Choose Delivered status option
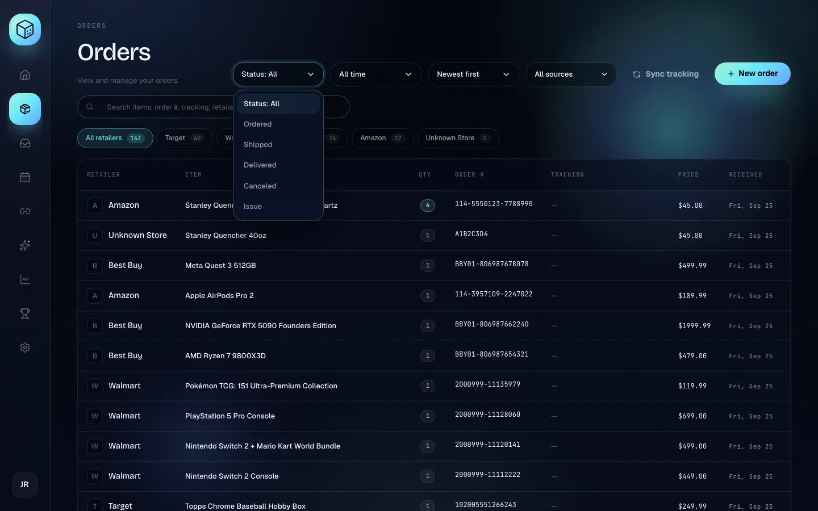Viewport: 818px width, 511px height. pyautogui.click(x=278, y=165)
